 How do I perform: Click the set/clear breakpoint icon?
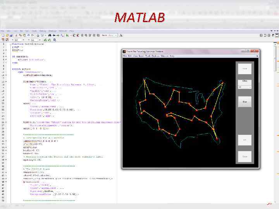click(x=74, y=35)
